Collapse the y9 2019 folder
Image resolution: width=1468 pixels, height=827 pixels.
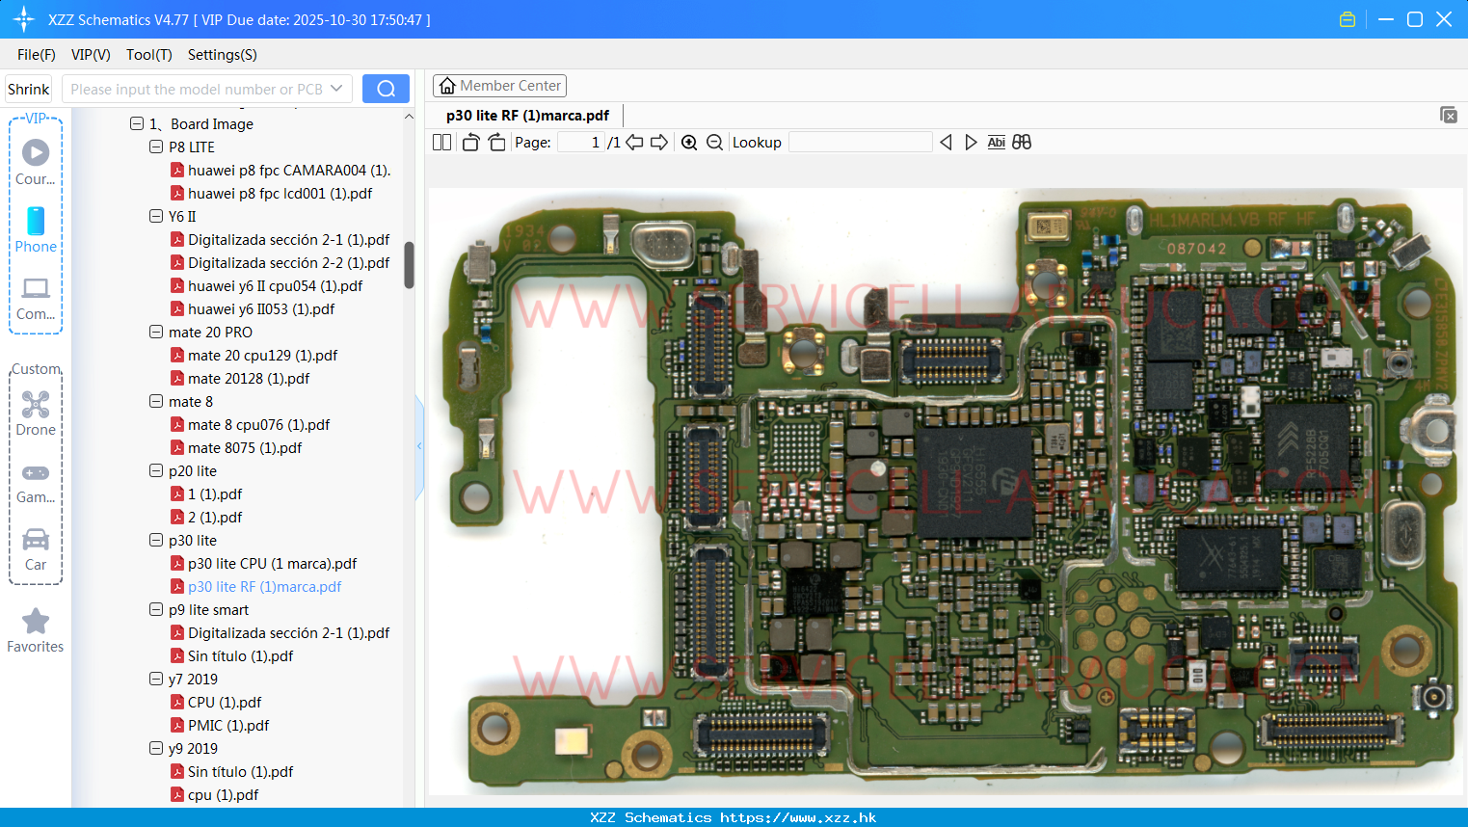[x=156, y=748]
